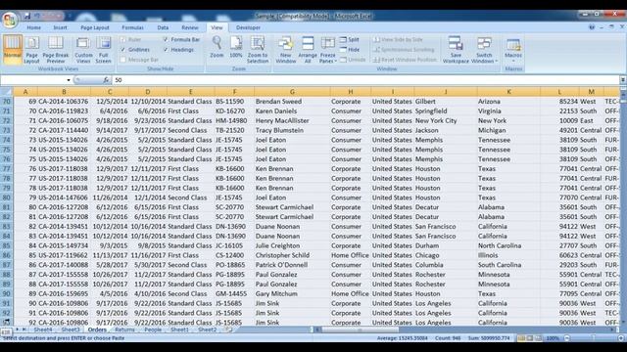This screenshot has width=627, height=352.
Task: Click the zoom out minus button
Action: coord(566,338)
